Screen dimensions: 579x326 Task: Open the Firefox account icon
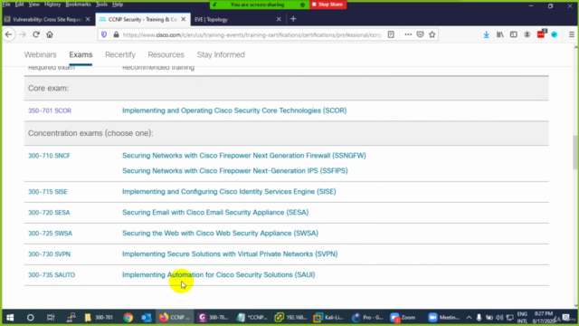(527, 34)
